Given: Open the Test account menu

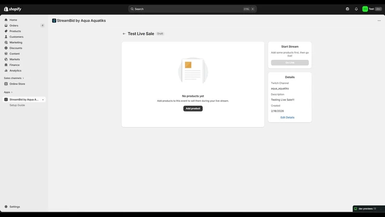Looking at the screenshot, I should click(x=372, y=9).
